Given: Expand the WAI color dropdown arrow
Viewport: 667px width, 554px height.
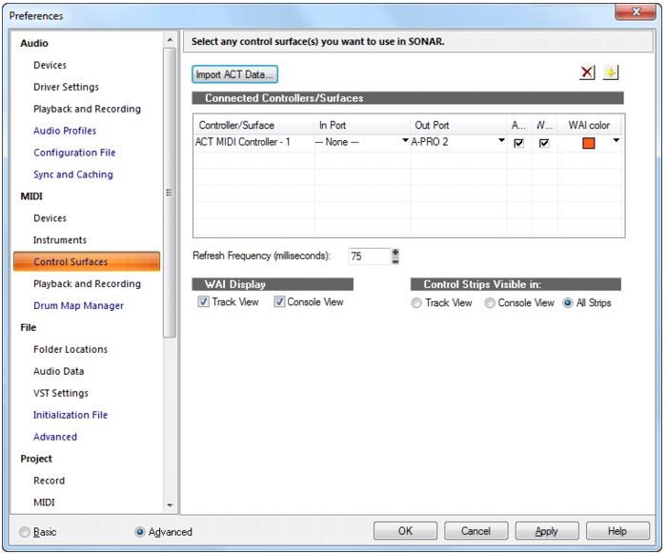Looking at the screenshot, I should [x=616, y=142].
